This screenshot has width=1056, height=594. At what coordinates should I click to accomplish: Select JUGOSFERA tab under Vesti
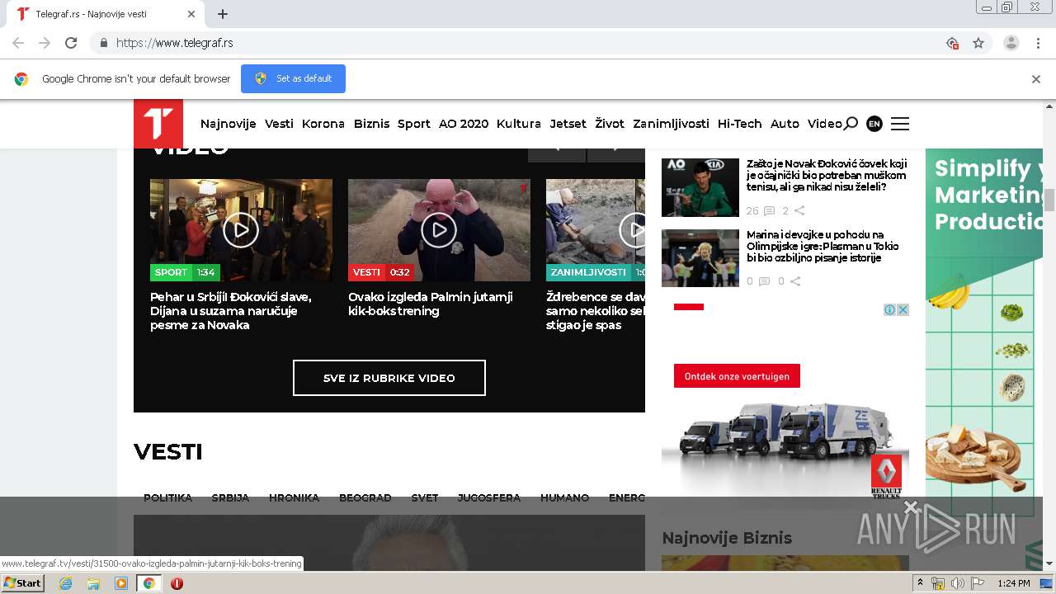(x=489, y=497)
